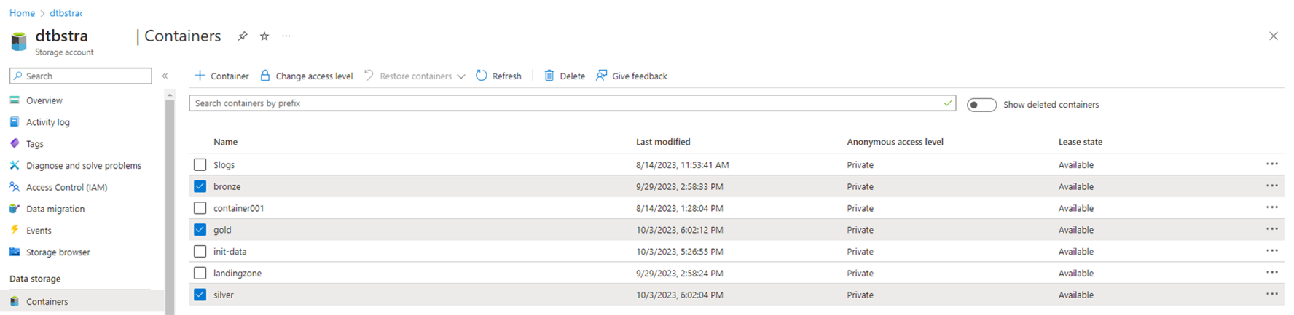
Task: Open the Storage browser menu item
Action: pyautogui.click(x=58, y=252)
